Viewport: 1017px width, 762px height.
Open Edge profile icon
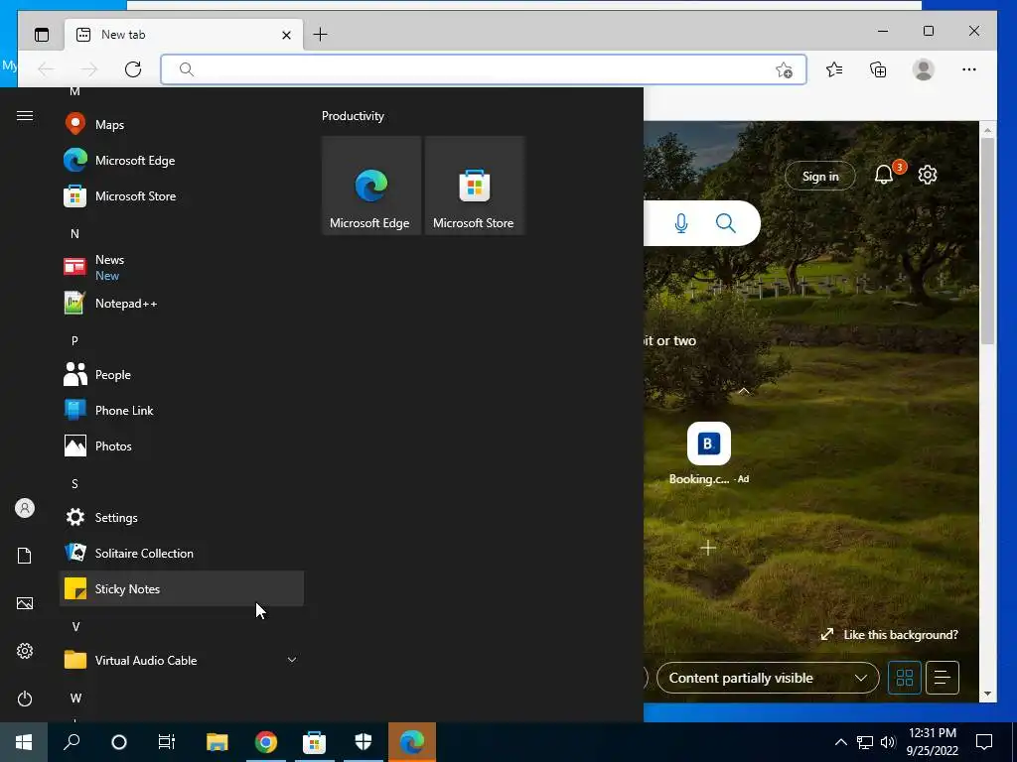923,69
